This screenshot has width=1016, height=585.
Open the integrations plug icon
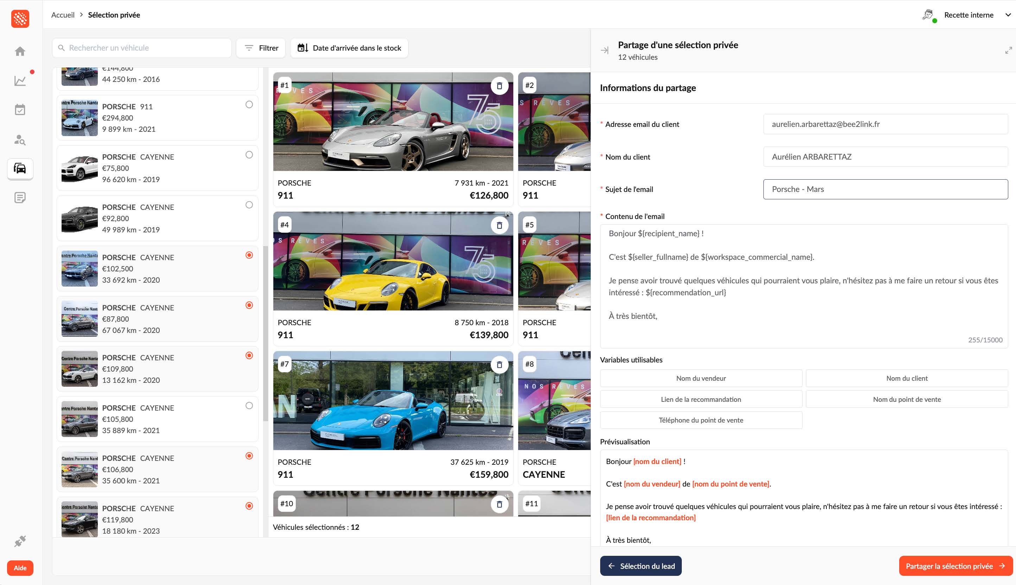coord(20,541)
